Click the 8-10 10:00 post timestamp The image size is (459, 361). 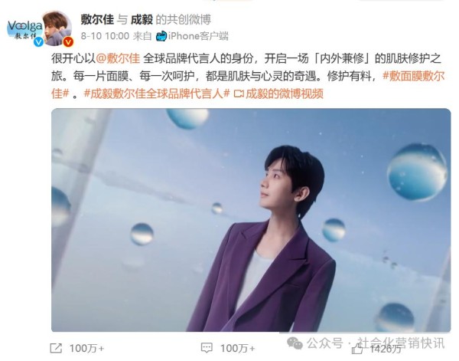tap(105, 36)
